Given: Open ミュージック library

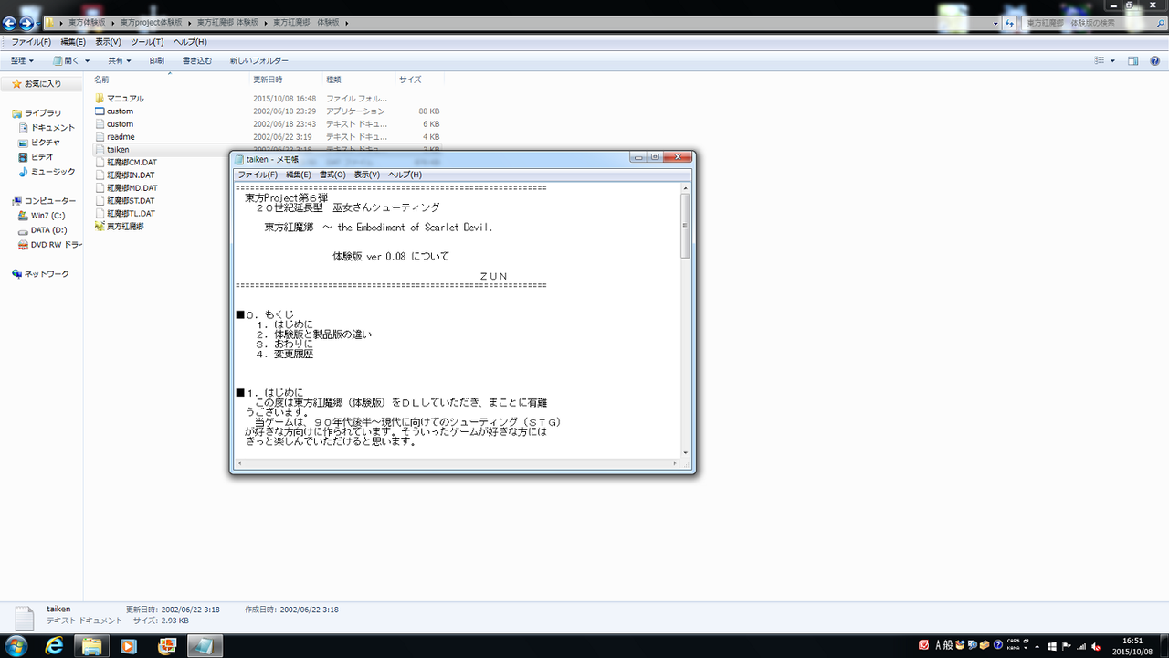Looking at the screenshot, I should pyautogui.click(x=47, y=172).
